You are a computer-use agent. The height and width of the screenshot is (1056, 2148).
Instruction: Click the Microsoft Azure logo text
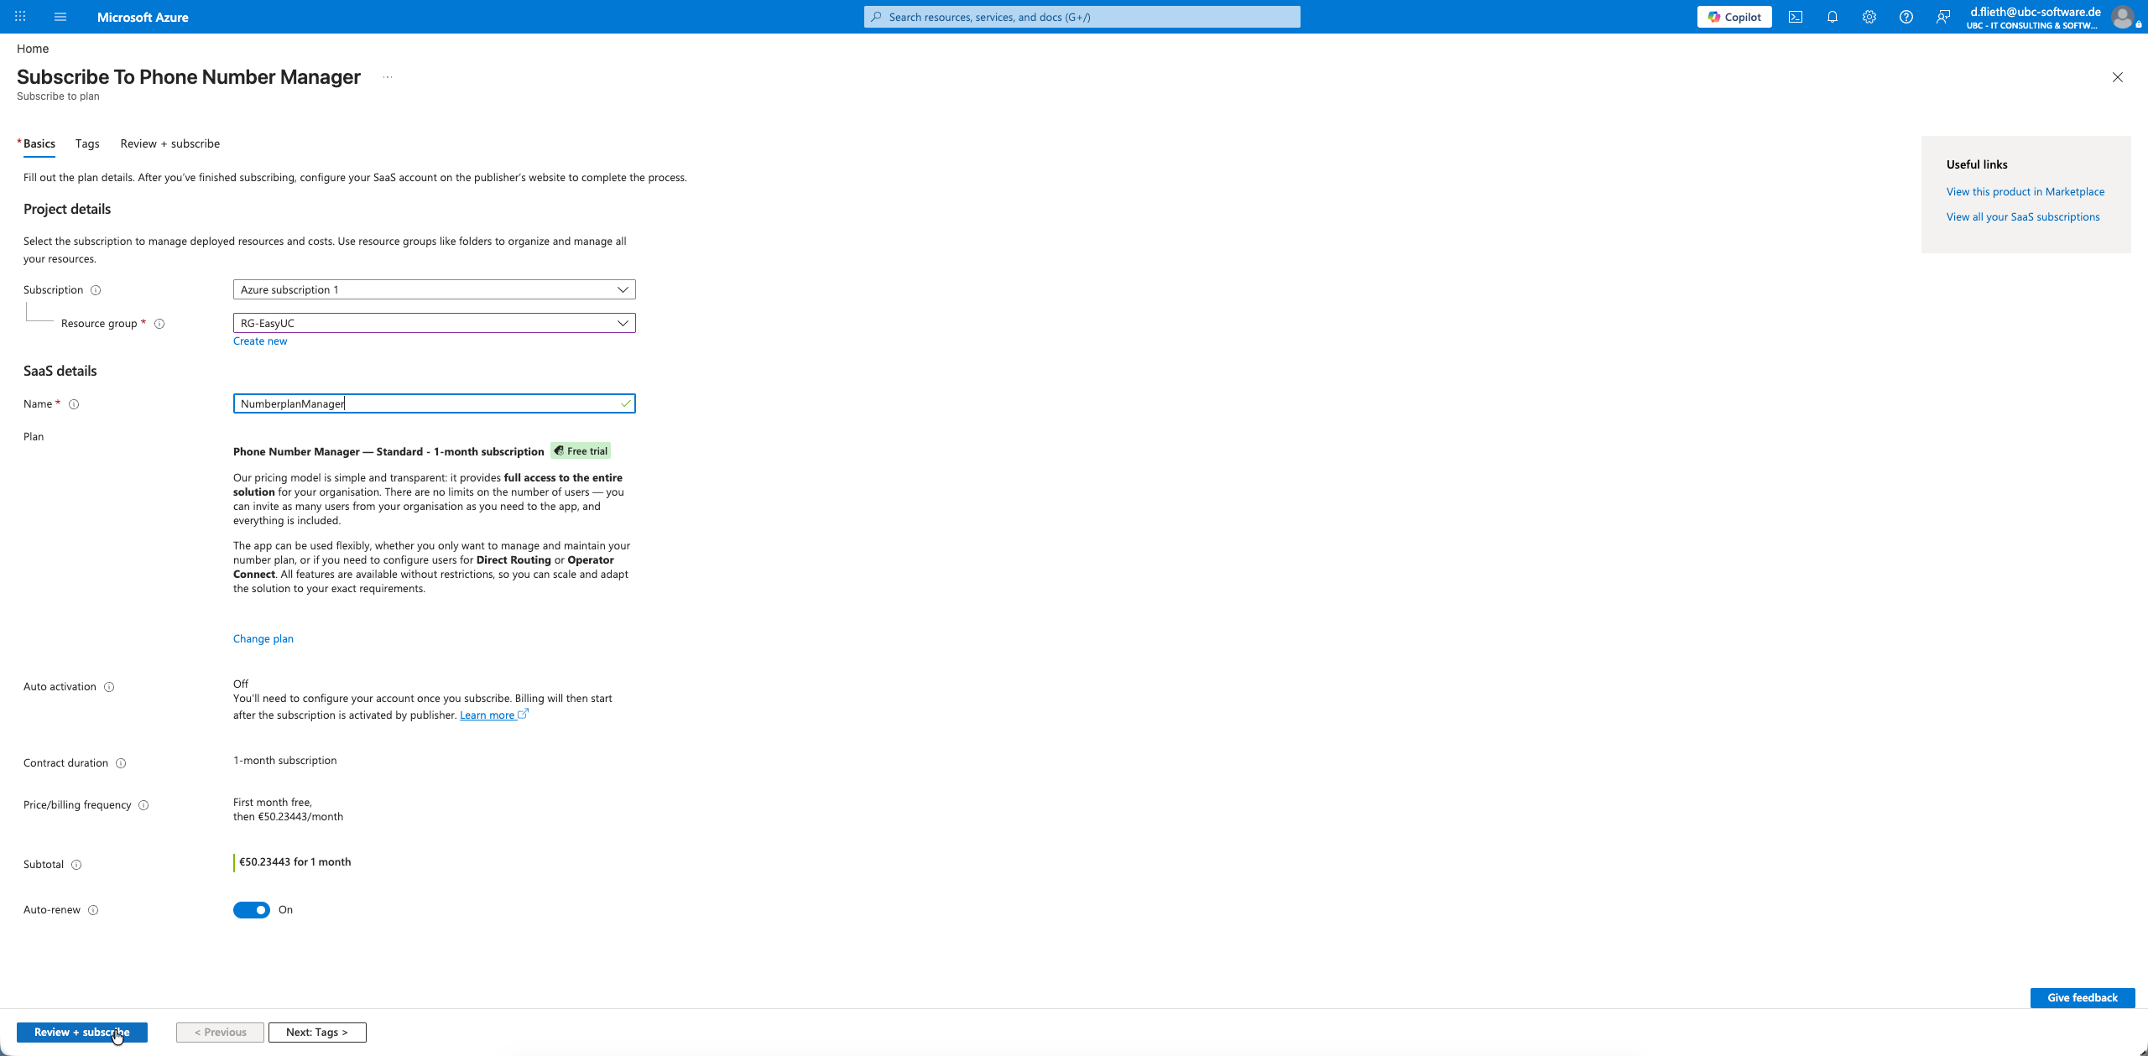point(143,17)
